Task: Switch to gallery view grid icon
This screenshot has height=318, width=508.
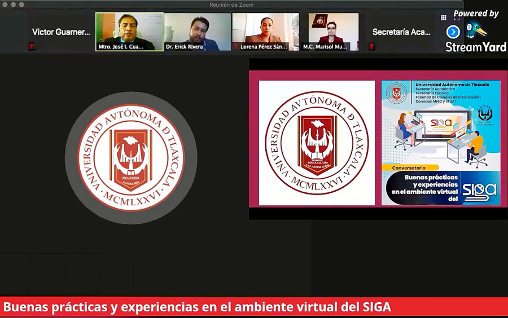Action: 444,17
